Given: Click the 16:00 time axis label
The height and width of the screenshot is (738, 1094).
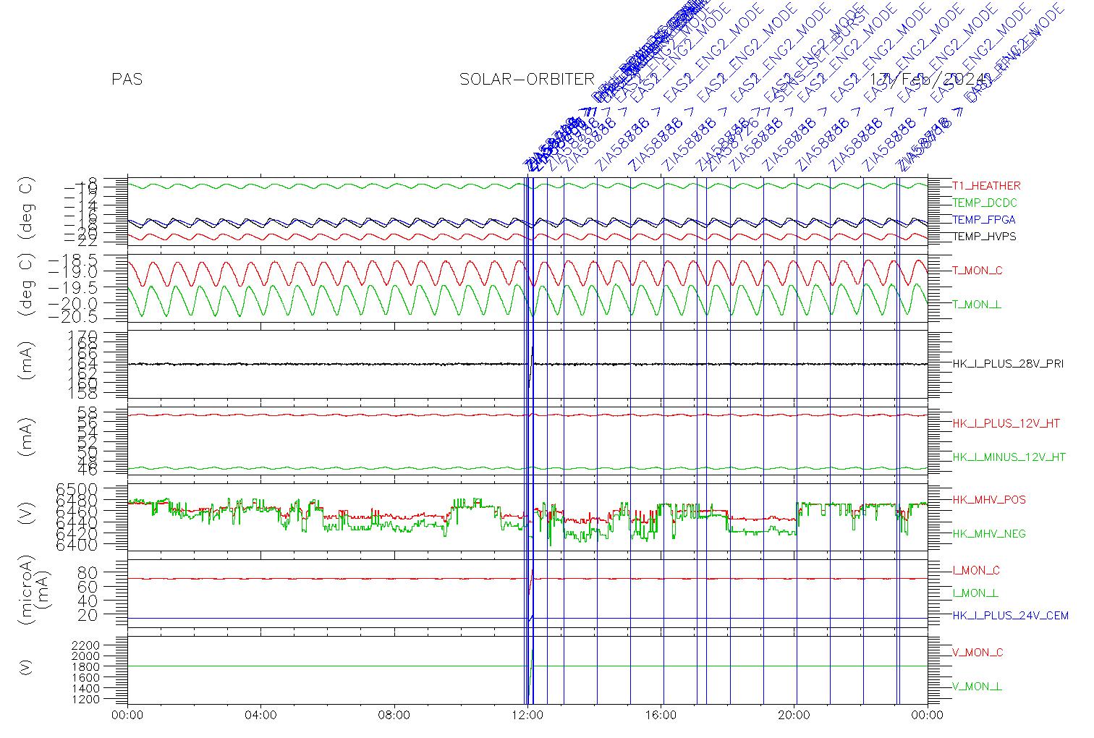Looking at the screenshot, I should tap(661, 716).
